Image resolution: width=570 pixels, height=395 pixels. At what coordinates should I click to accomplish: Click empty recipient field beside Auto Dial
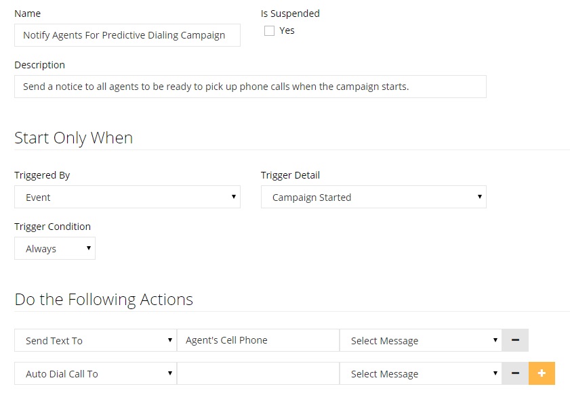[x=258, y=373]
